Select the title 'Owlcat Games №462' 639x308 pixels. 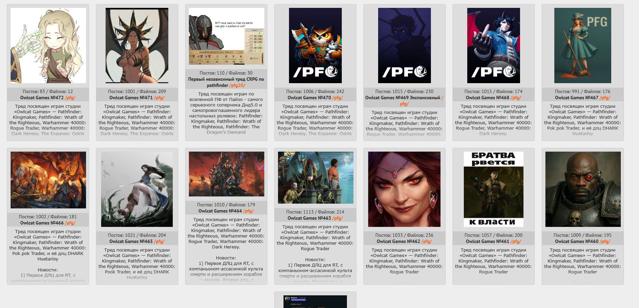398,241
